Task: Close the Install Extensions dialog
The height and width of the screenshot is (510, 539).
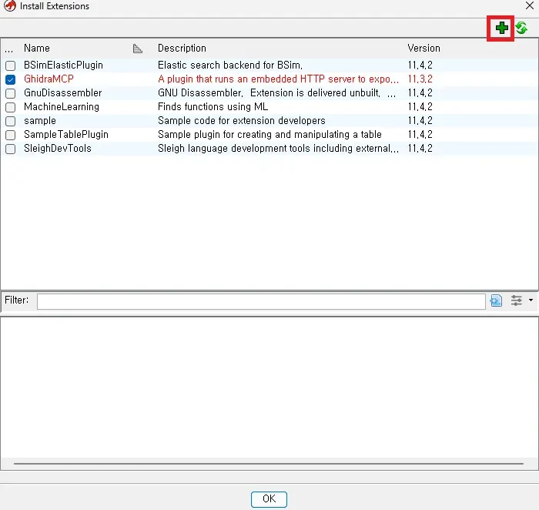Action: tap(528, 6)
